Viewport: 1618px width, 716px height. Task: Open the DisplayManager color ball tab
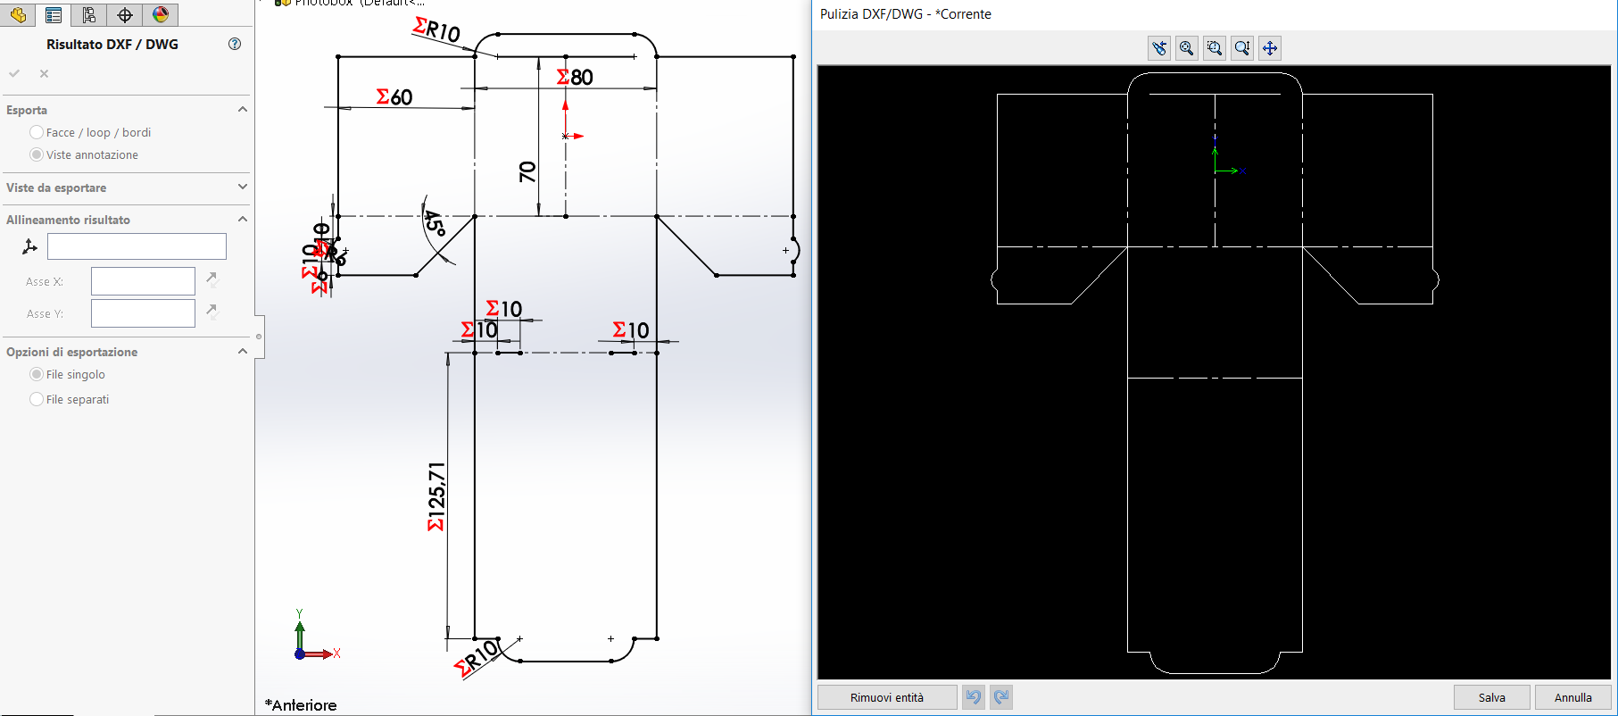click(161, 14)
